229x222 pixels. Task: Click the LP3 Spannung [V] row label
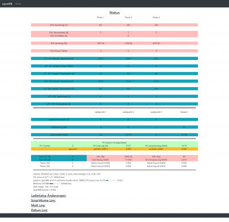(x=59, y=96)
